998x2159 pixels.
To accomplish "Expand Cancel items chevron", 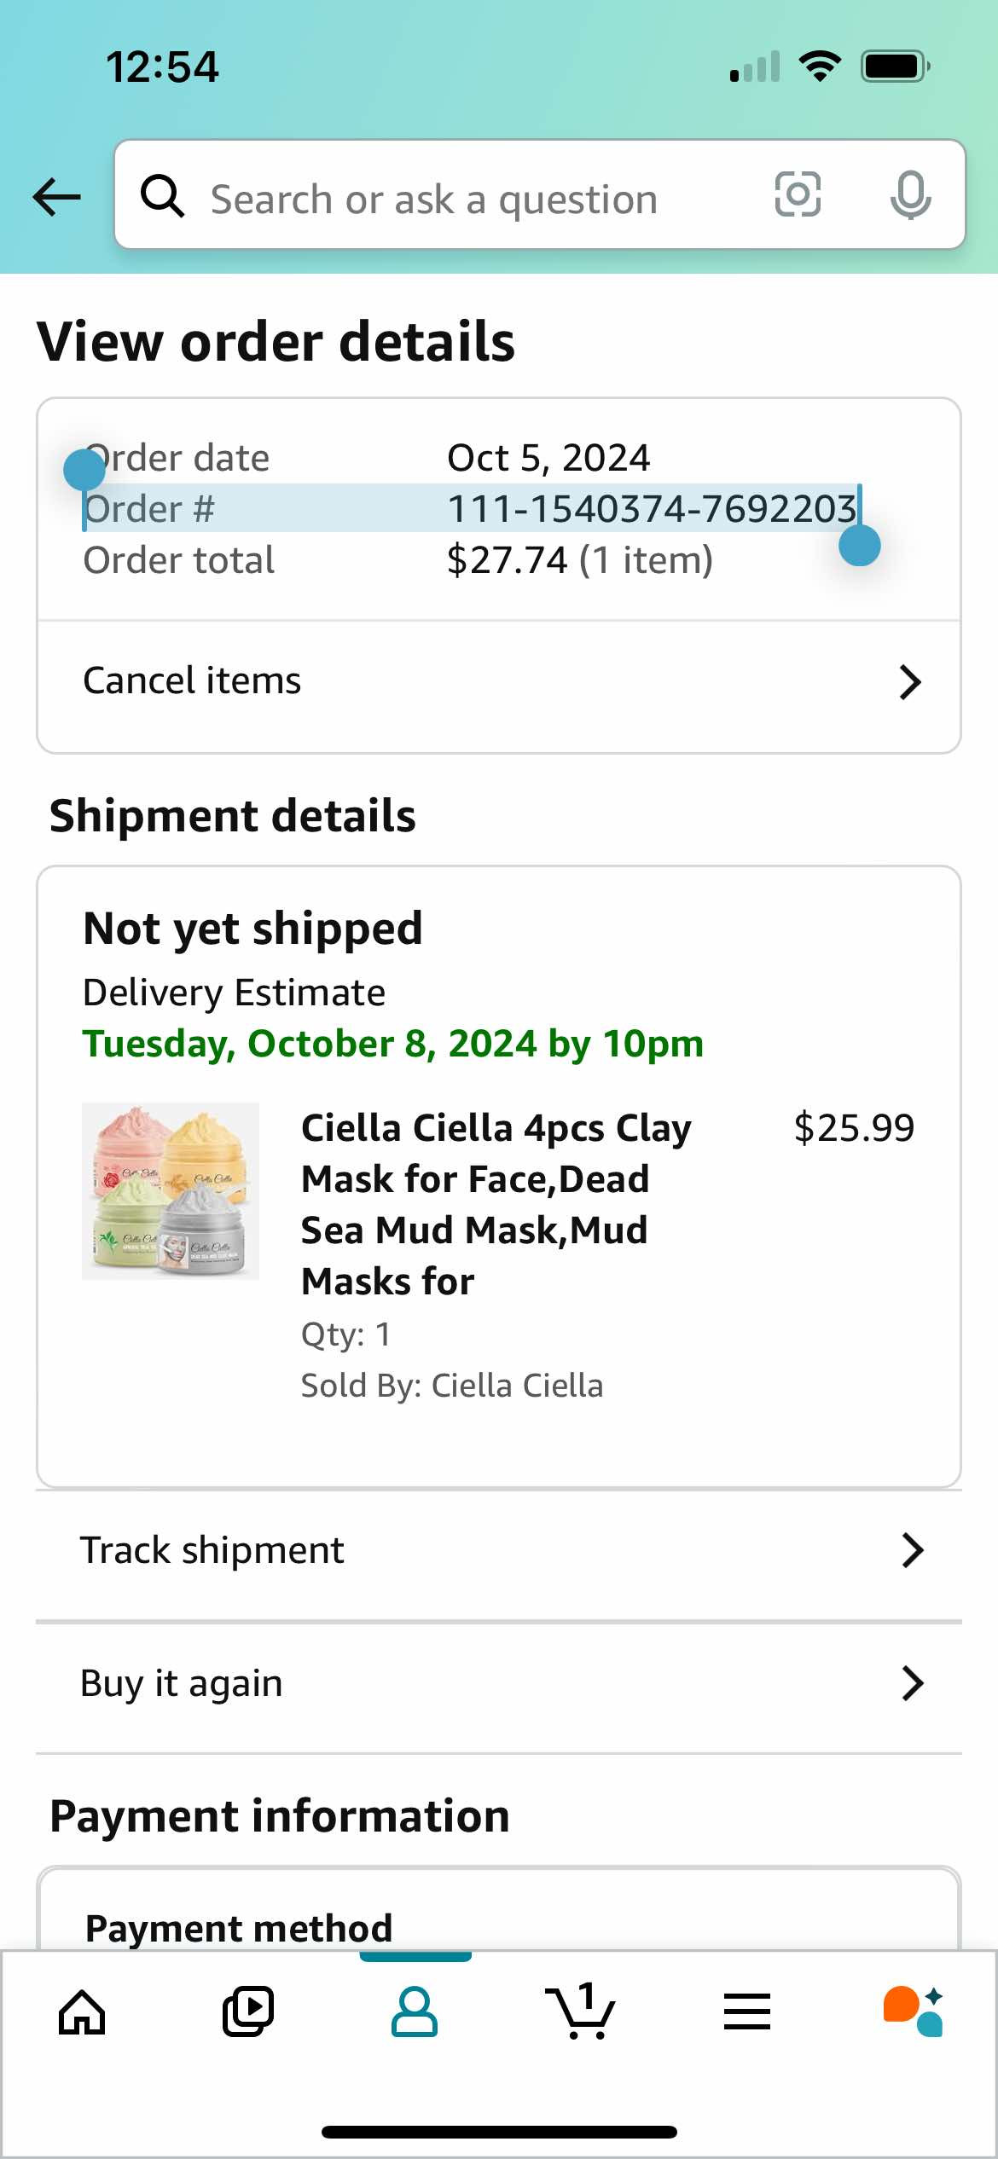I will 910,682.
